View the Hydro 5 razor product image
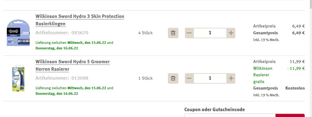Viewport: 312px width, 117px height. coord(18,78)
